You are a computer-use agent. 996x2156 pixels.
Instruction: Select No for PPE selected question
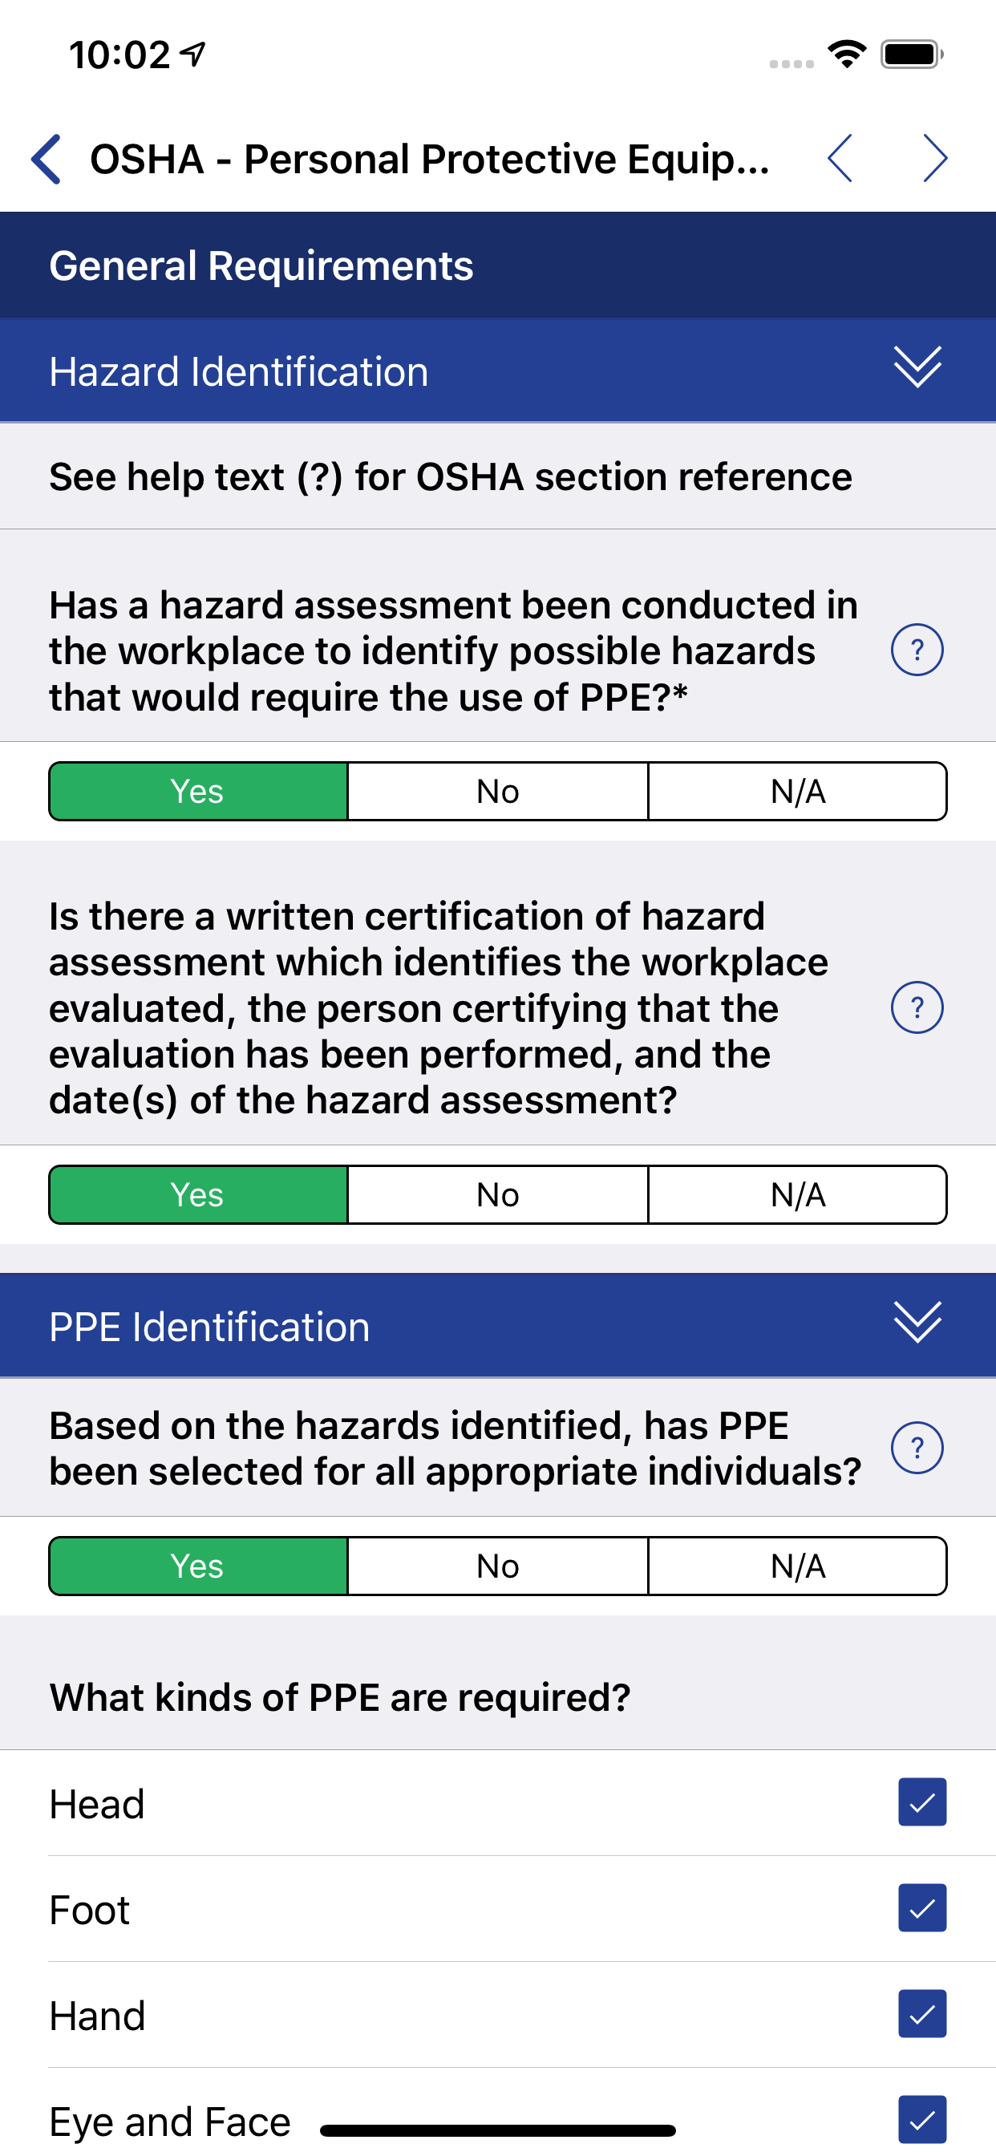(498, 1566)
